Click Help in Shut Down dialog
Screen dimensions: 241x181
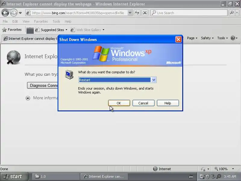[168, 103]
